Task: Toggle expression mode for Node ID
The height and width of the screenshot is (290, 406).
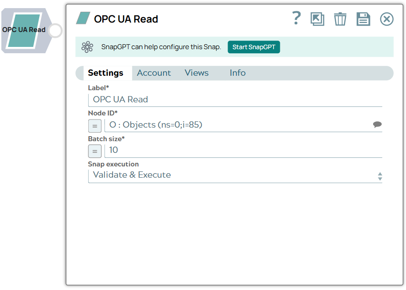Action: pyautogui.click(x=95, y=126)
